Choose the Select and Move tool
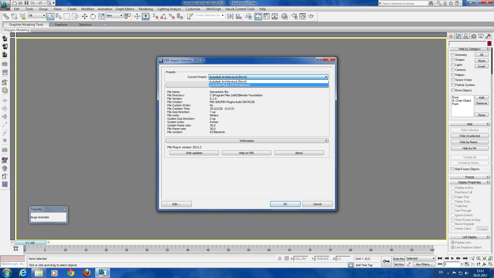The image size is (494, 278). [x=85, y=16]
